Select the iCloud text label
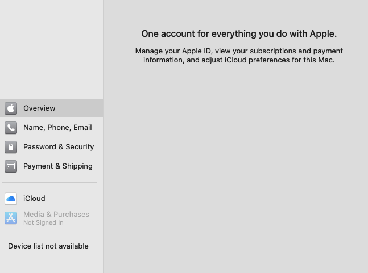Screen dimensions: 368x273 pyautogui.click(x=34, y=199)
